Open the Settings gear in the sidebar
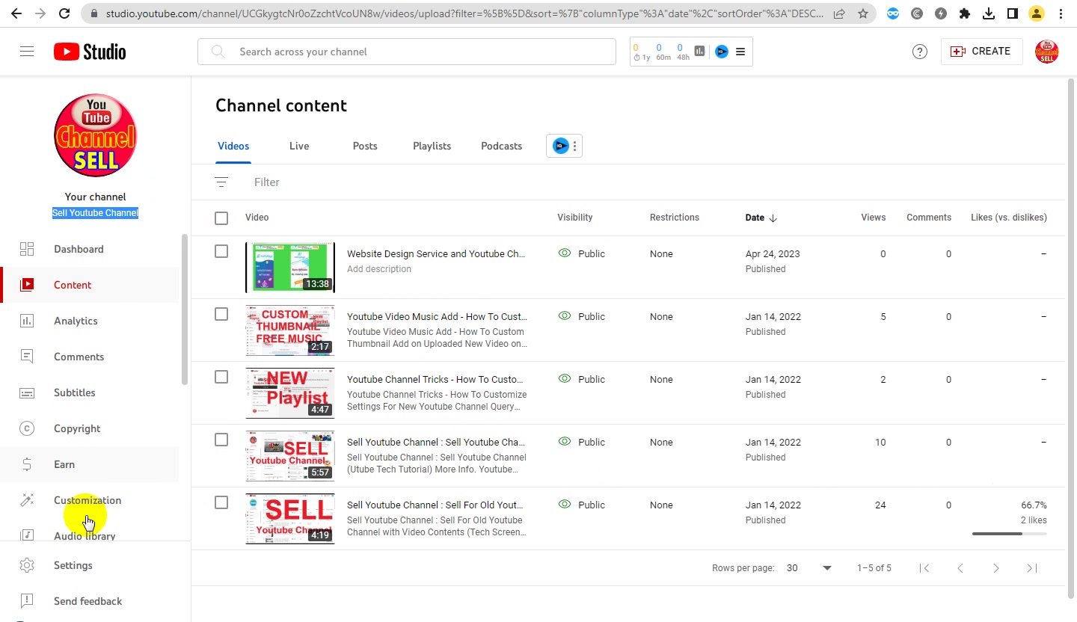The width and height of the screenshot is (1077, 622). [x=27, y=565]
